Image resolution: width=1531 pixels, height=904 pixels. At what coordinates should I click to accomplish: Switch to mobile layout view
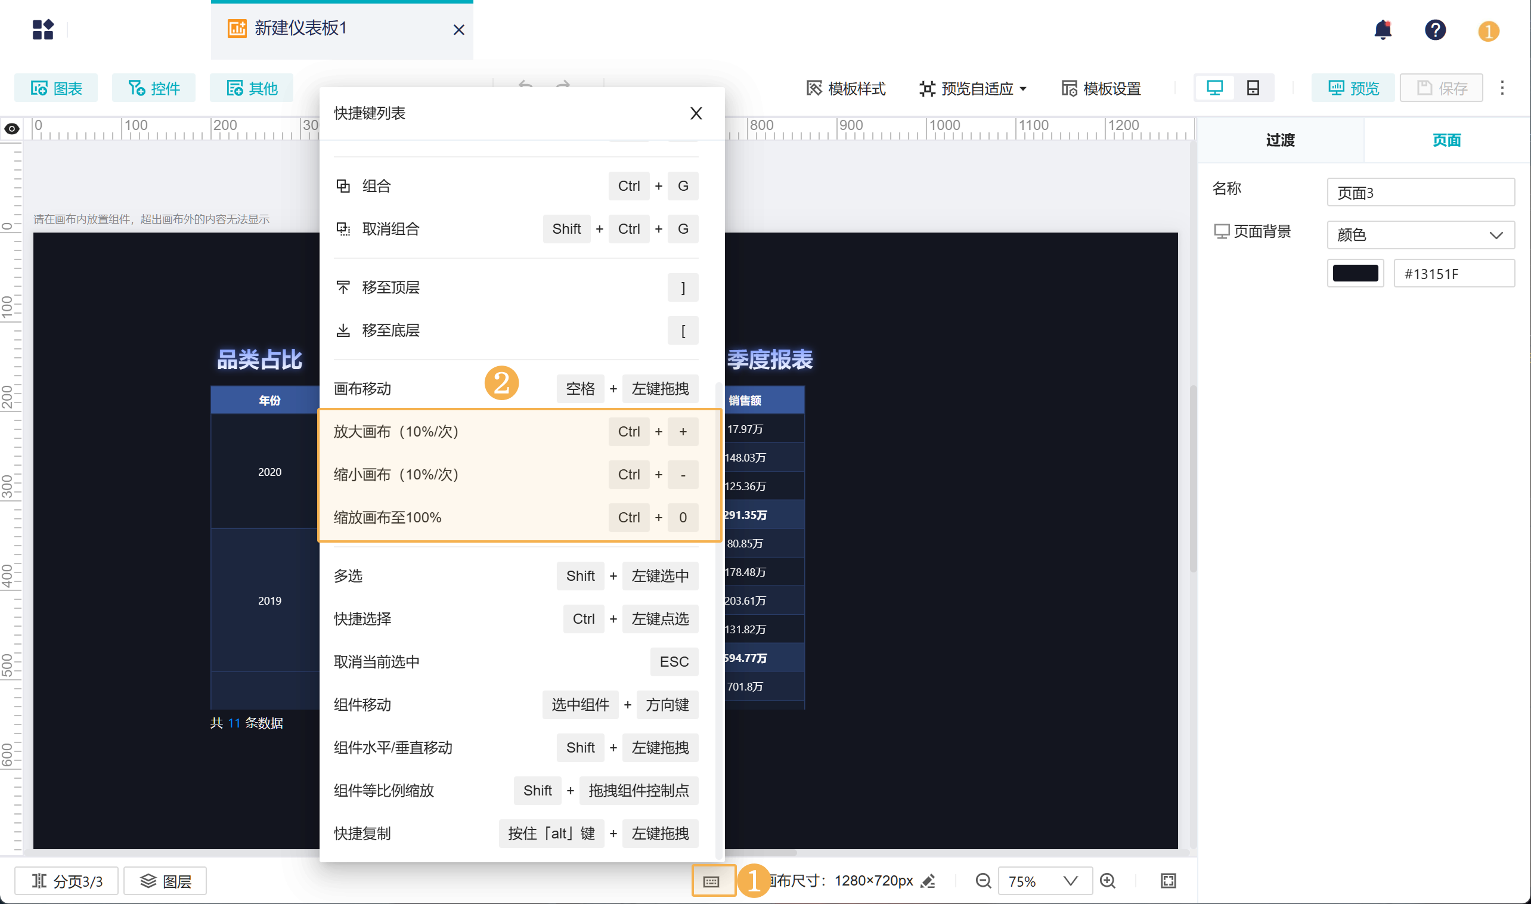[1253, 88]
